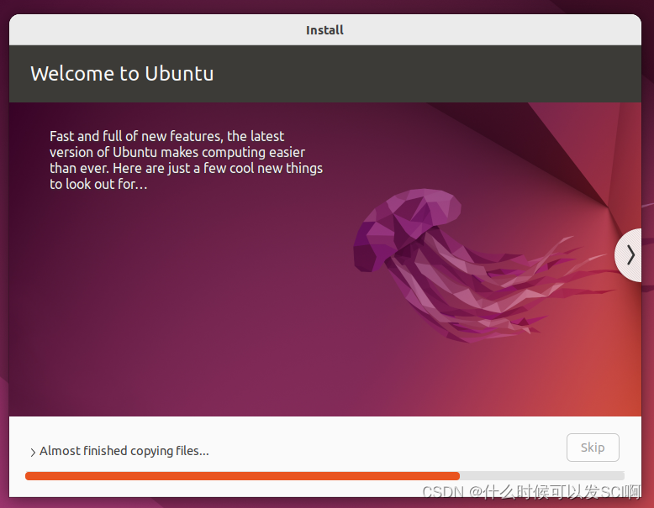Expand the installation details chevron
The image size is (654, 508).
pos(33,452)
